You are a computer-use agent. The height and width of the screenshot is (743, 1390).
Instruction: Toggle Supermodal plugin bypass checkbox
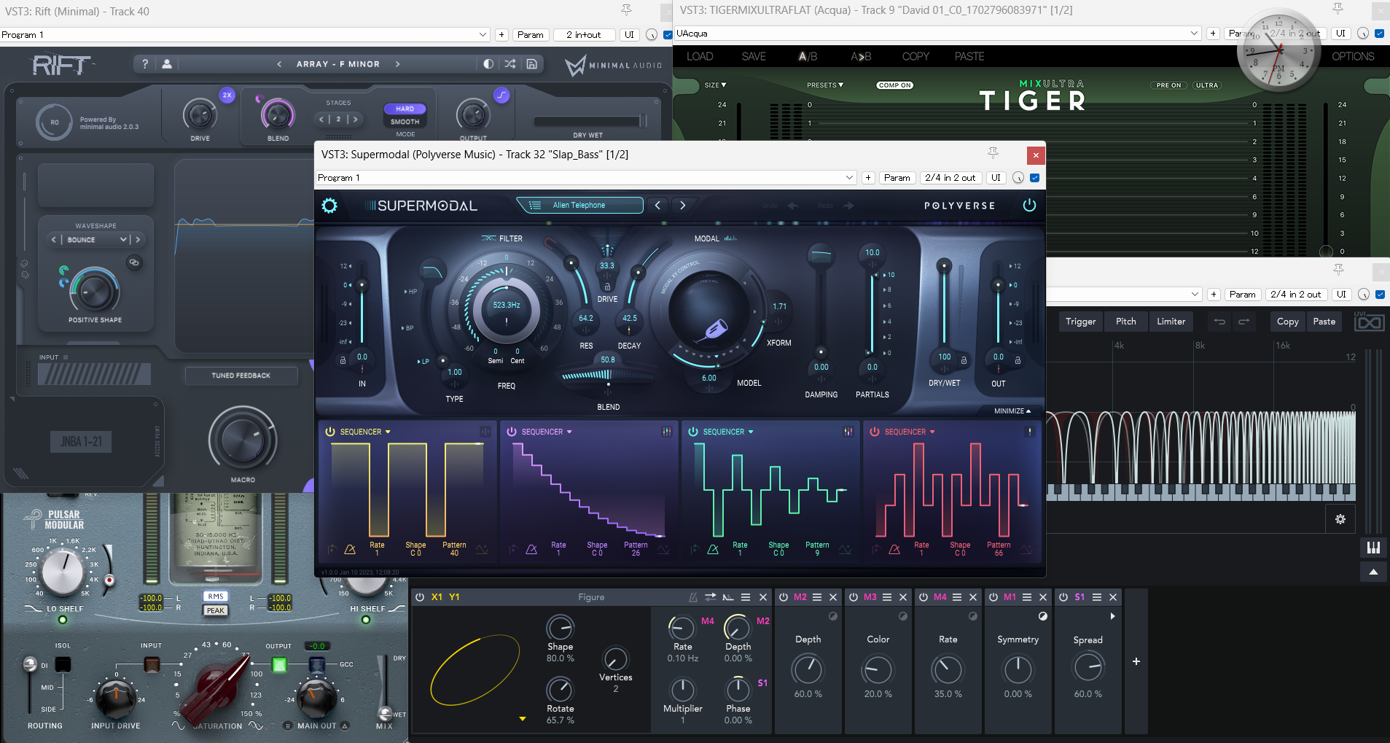tap(1034, 178)
